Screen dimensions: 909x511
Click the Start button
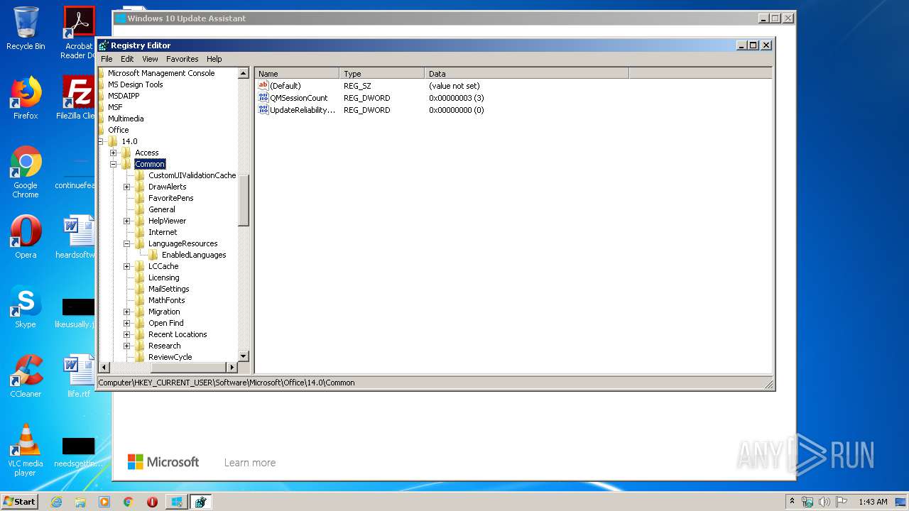pos(20,502)
